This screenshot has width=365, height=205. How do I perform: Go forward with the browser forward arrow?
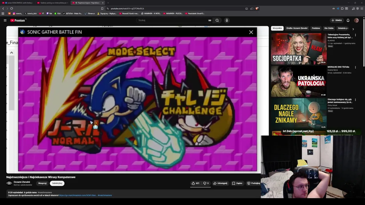pos(7,9)
